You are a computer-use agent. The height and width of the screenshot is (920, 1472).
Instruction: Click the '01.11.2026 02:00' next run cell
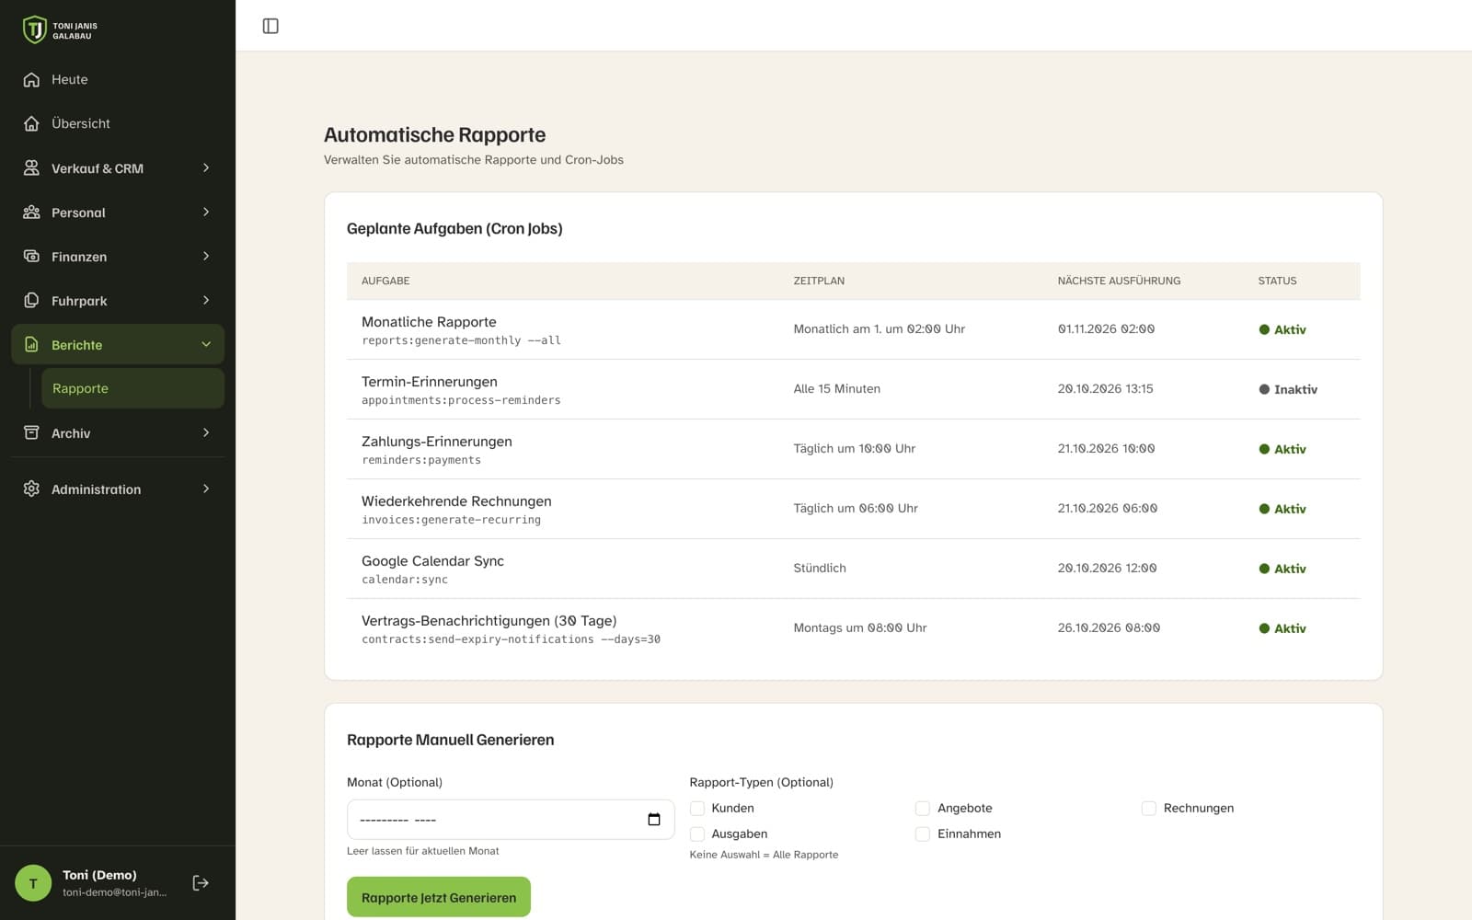[1106, 328]
